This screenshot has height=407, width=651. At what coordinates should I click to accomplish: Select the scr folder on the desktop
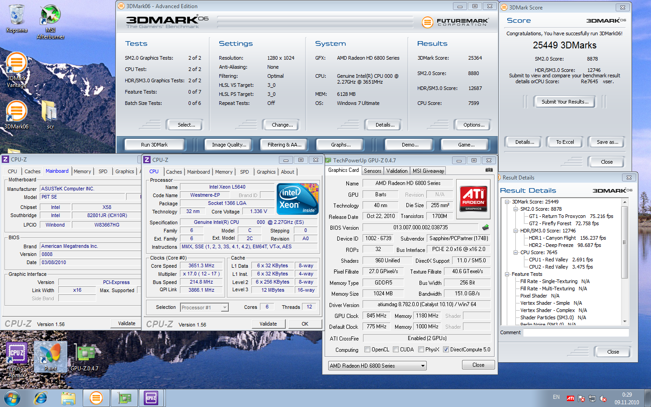click(50, 114)
